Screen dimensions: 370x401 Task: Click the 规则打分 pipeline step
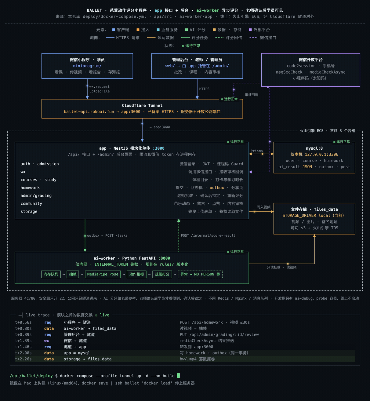pos(162,274)
